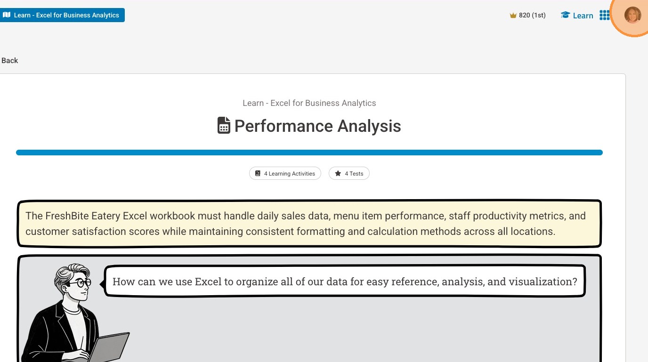Open the "Learn - Excel for Business Analytics" button
The image size is (648, 362).
click(x=66, y=15)
